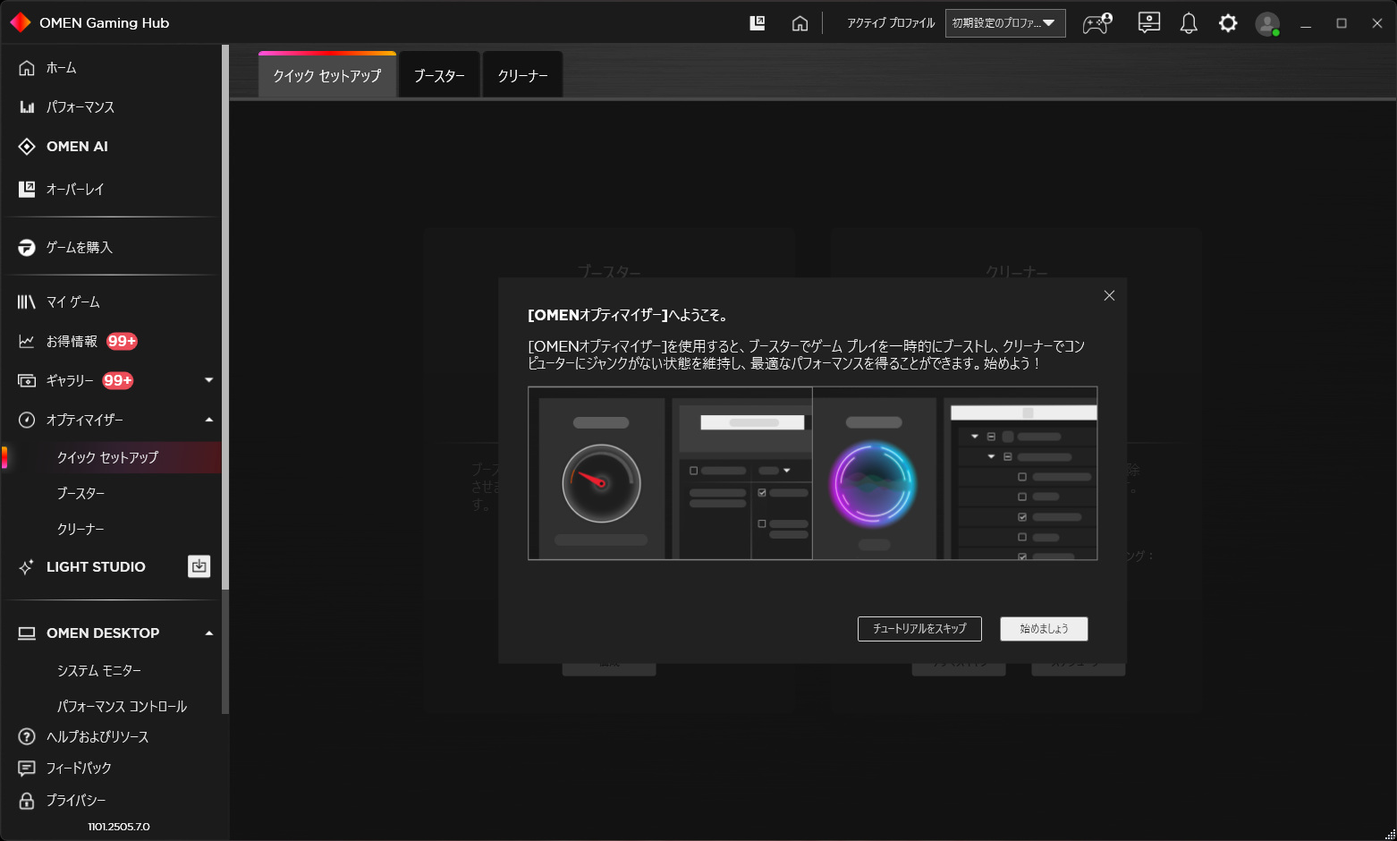Collapse the OMEN DESKTOP section arrow
1397x841 pixels.
pyautogui.click(x=209, y=633)
